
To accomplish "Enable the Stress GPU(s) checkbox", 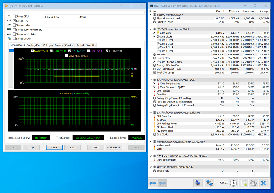I will tap(14, 39).
